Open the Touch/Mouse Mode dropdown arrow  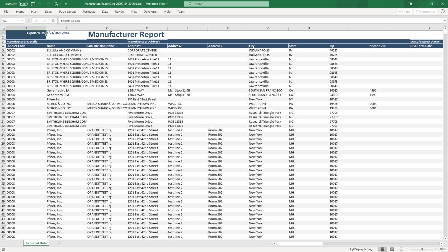[x=60, y=4]
